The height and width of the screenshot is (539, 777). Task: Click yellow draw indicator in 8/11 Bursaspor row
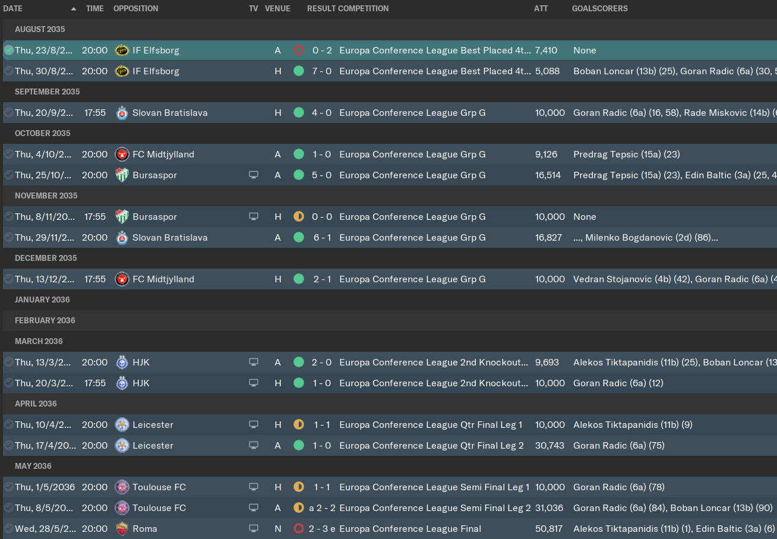tap(299, 217)
